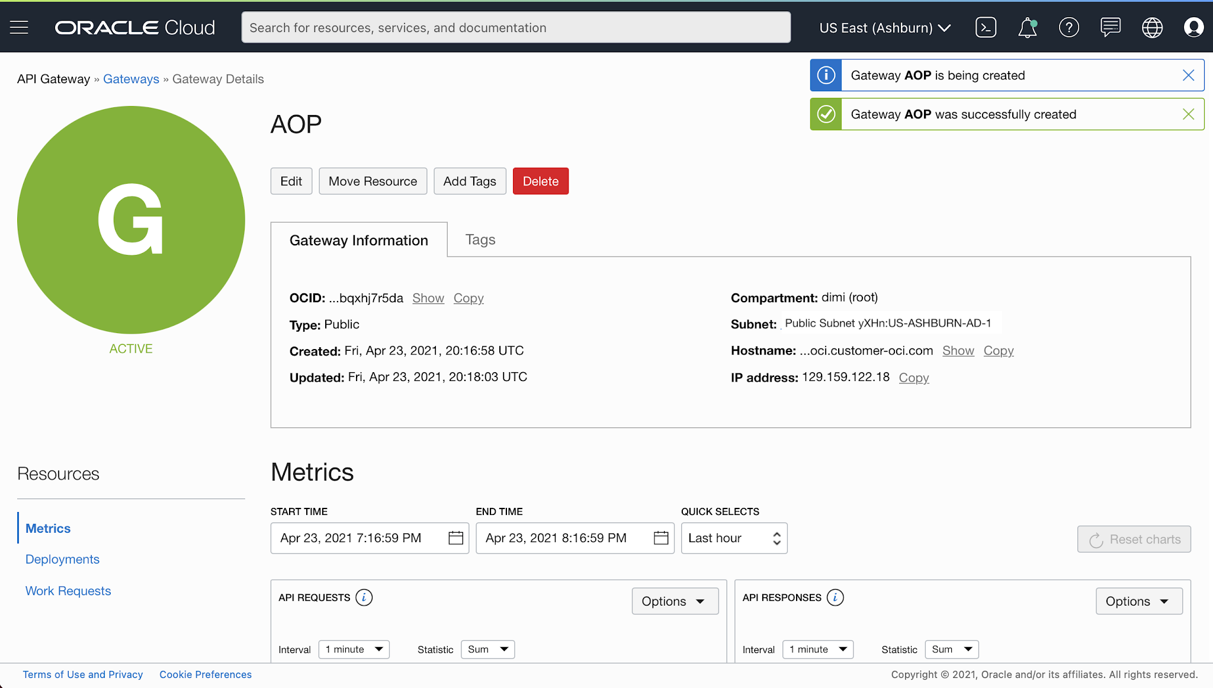Open start time calendar picker
1213x688 pixels.
455,538
